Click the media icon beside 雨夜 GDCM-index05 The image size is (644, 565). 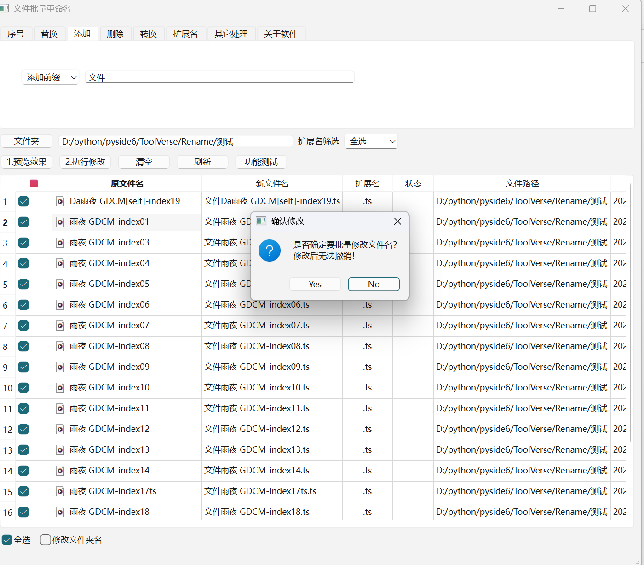coord(60,284)
